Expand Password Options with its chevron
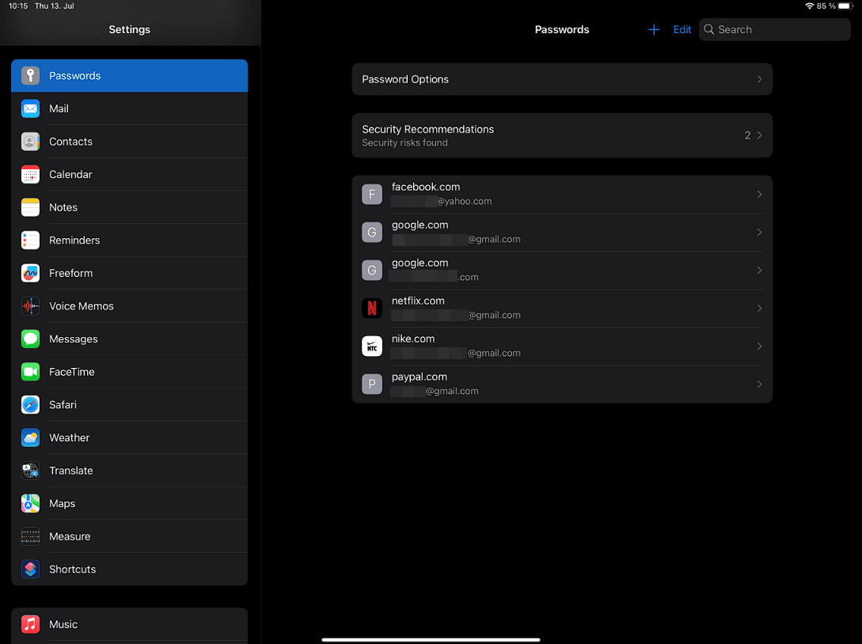This screenshot has height=644, width=862. click(759, 79)
